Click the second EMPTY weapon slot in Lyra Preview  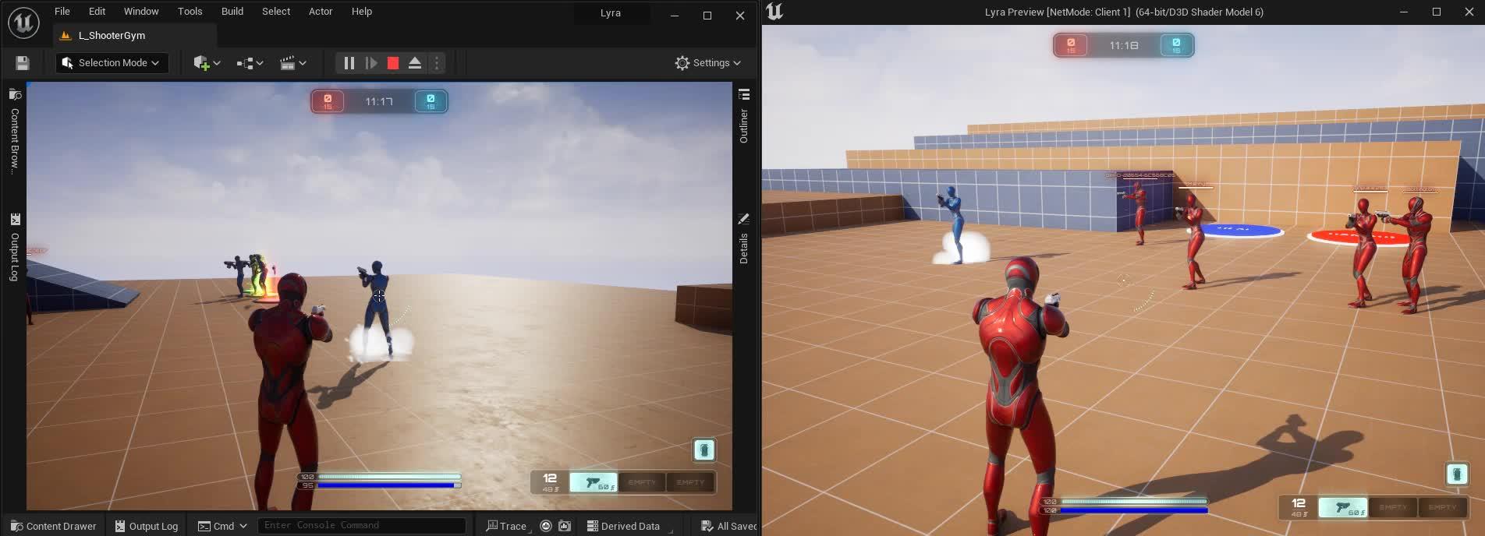pyautogui.click(x=1442, y=507)
